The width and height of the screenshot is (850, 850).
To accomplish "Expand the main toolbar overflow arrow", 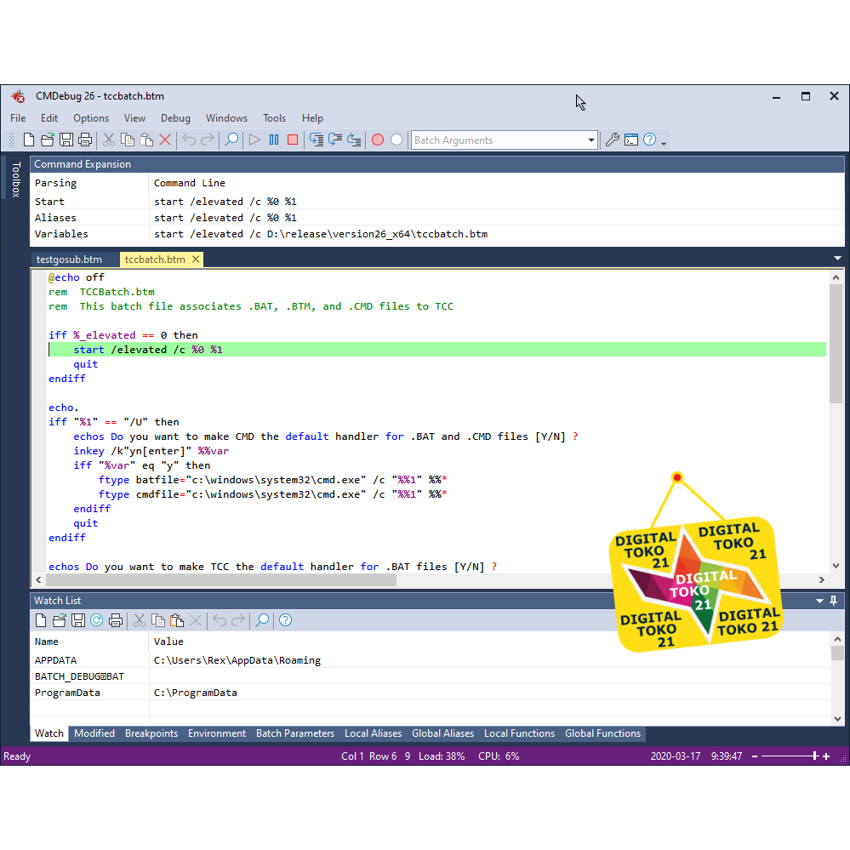I will [x=664, y=143].
